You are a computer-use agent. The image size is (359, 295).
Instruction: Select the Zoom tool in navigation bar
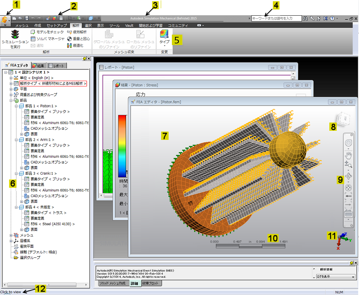coord(348,164)
